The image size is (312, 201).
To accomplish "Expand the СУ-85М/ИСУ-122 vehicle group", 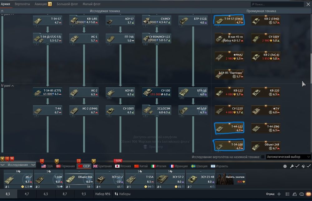I will pos(157,39).
